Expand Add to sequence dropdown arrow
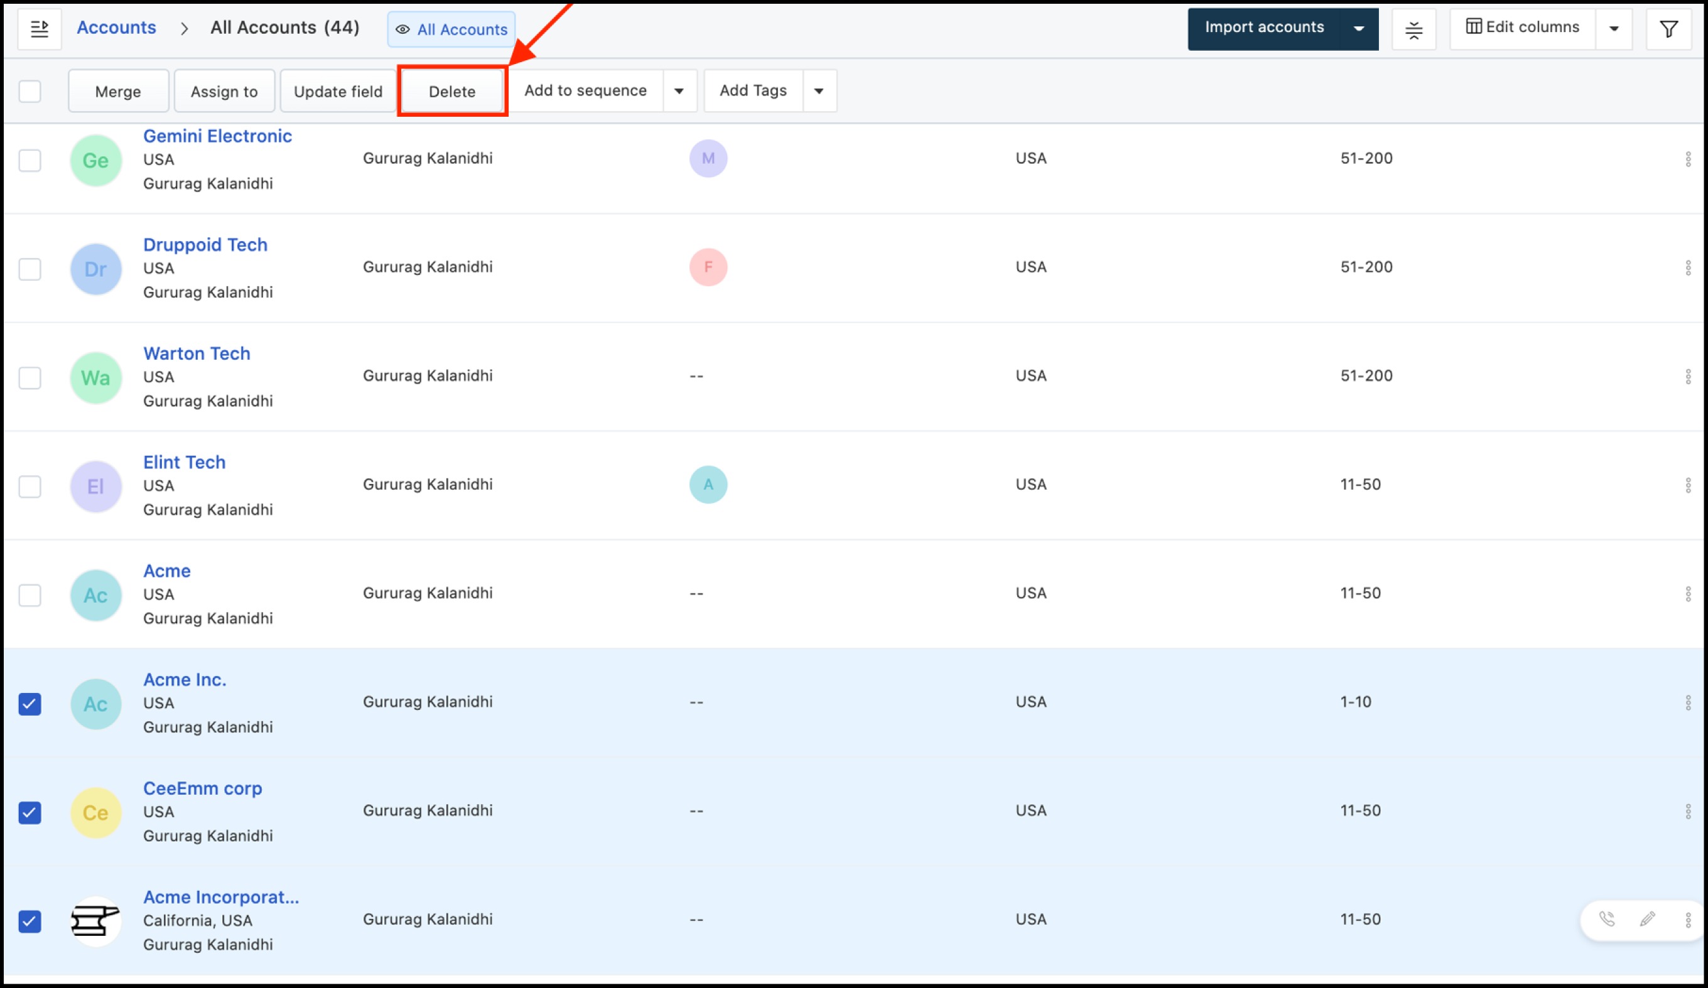Viewport: 1708px width, 988px height. (x=678, y=91)
